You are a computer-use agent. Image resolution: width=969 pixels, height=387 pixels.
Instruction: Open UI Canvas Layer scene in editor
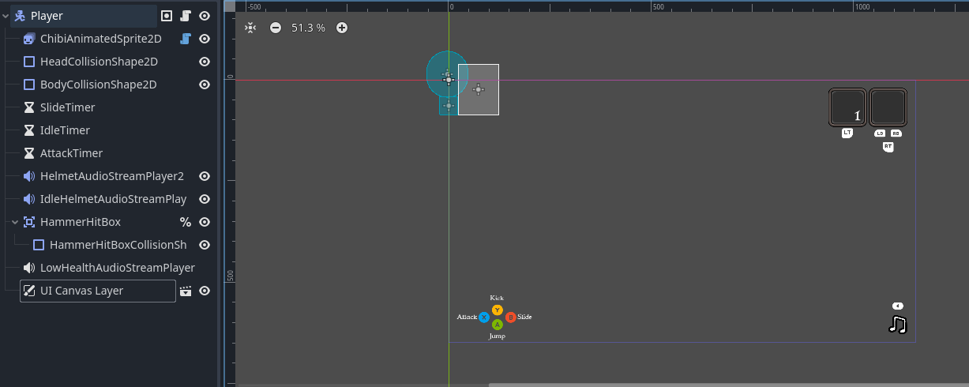(x=186, y=291)
